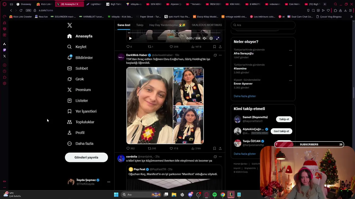Bookmark the DarkWeb Haber post
This screenshot has width=355, height=199.
click(214, 148)
